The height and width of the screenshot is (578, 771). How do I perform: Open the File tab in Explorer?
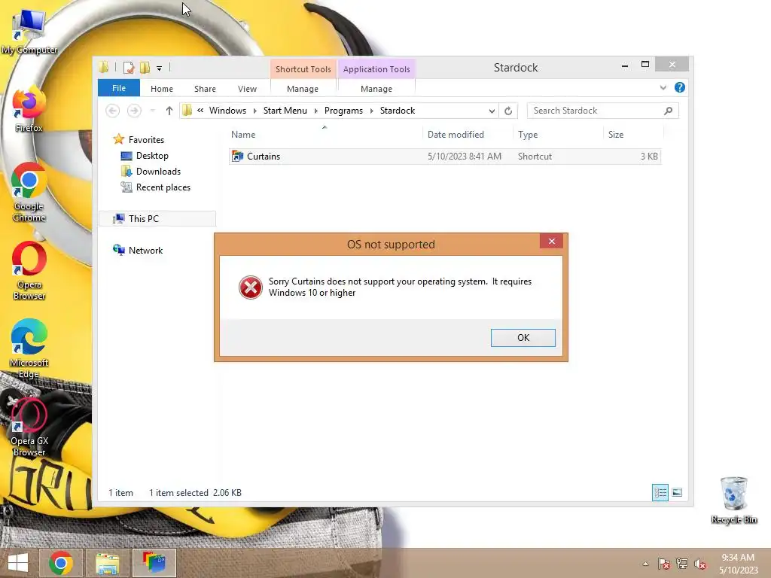[x=119, y=88]
